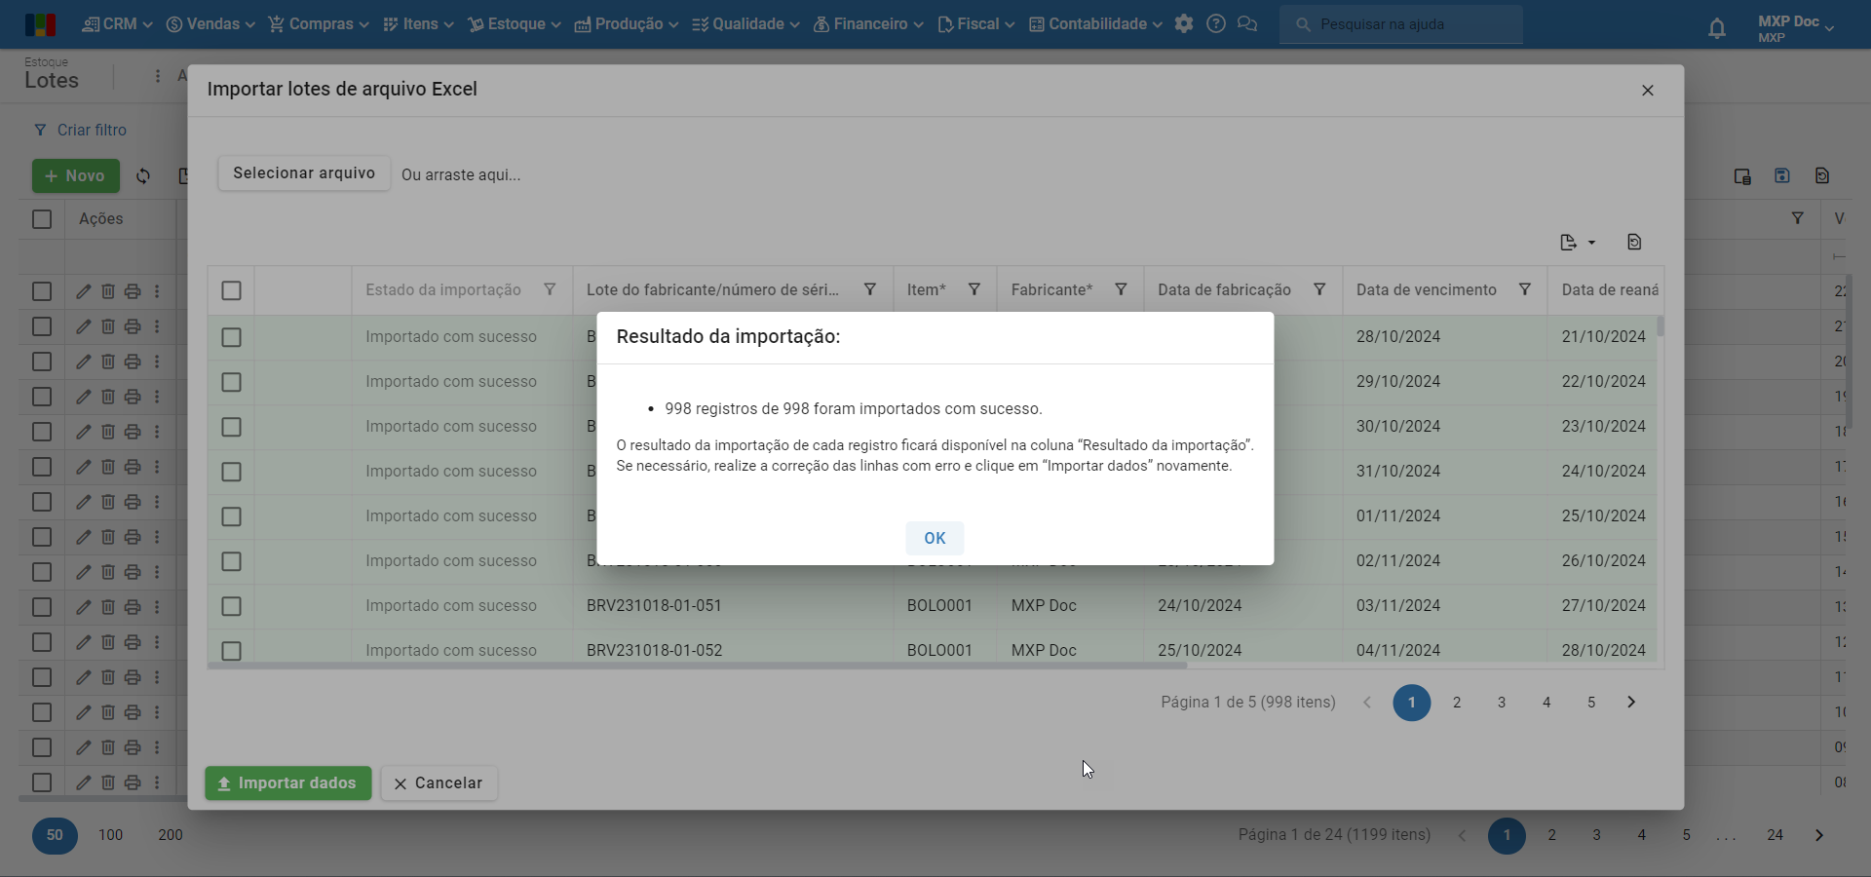
Task: Filter the Data de vencimento column
Action: click(x=1525, y=289)
